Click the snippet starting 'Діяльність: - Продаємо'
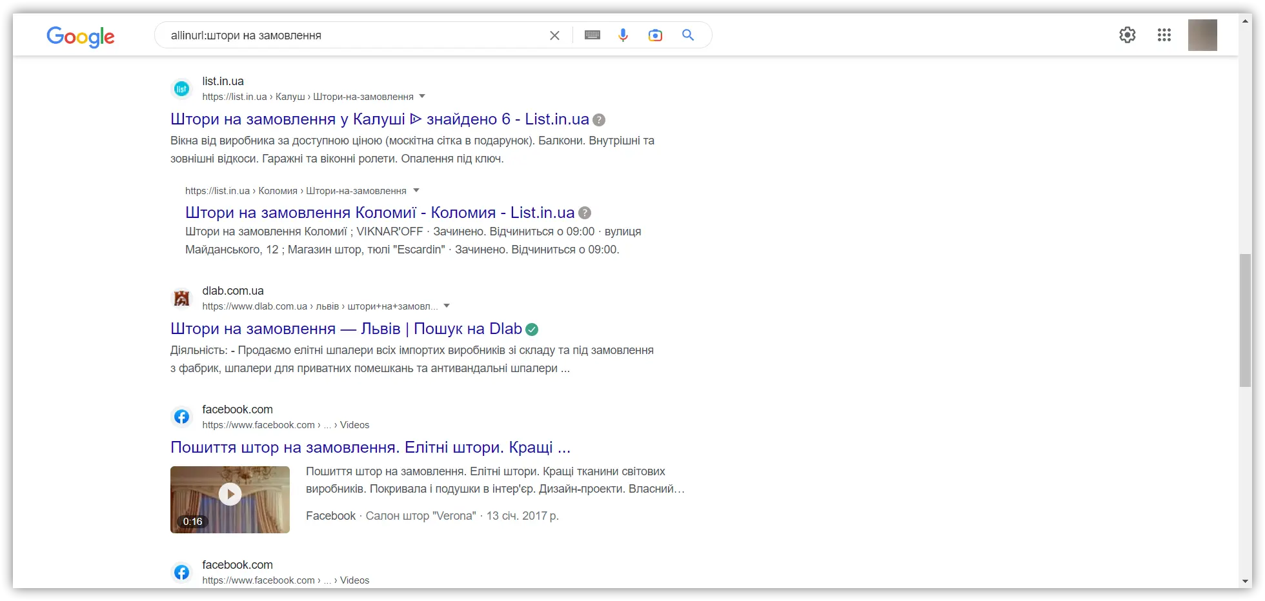The image size is (1265, 601). [412, 359]
